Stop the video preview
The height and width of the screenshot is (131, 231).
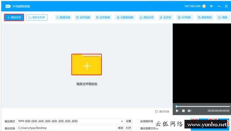(x=183, y=111)
